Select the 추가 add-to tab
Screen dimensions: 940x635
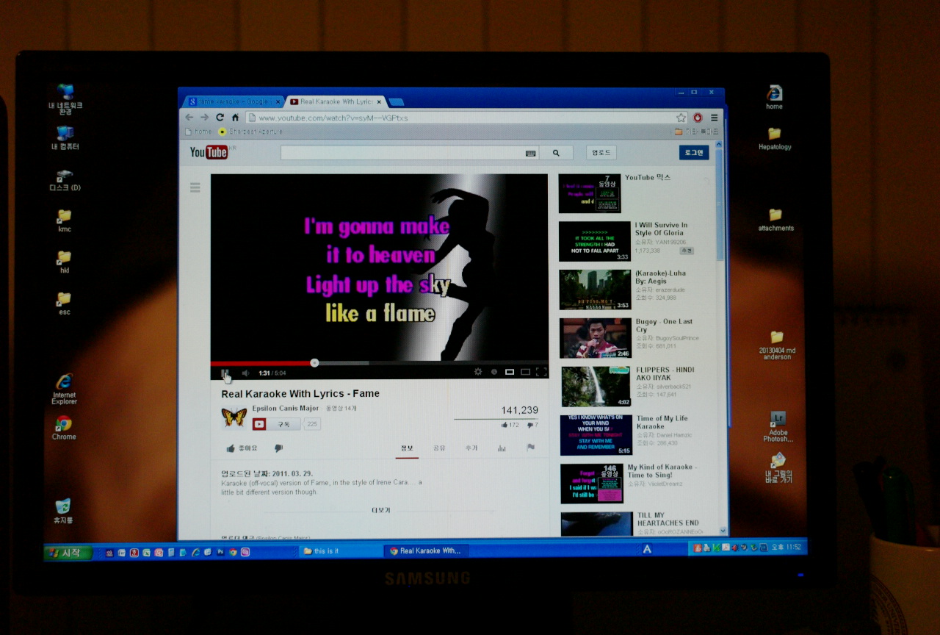pos(471,448)
